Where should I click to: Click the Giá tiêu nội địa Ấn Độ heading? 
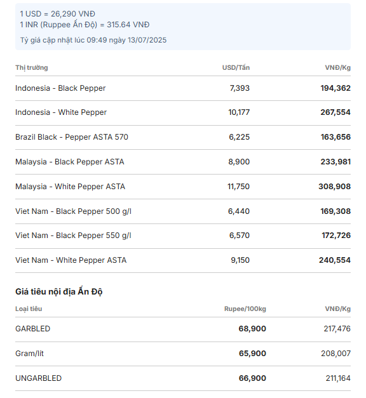click(x=58, y=291)
